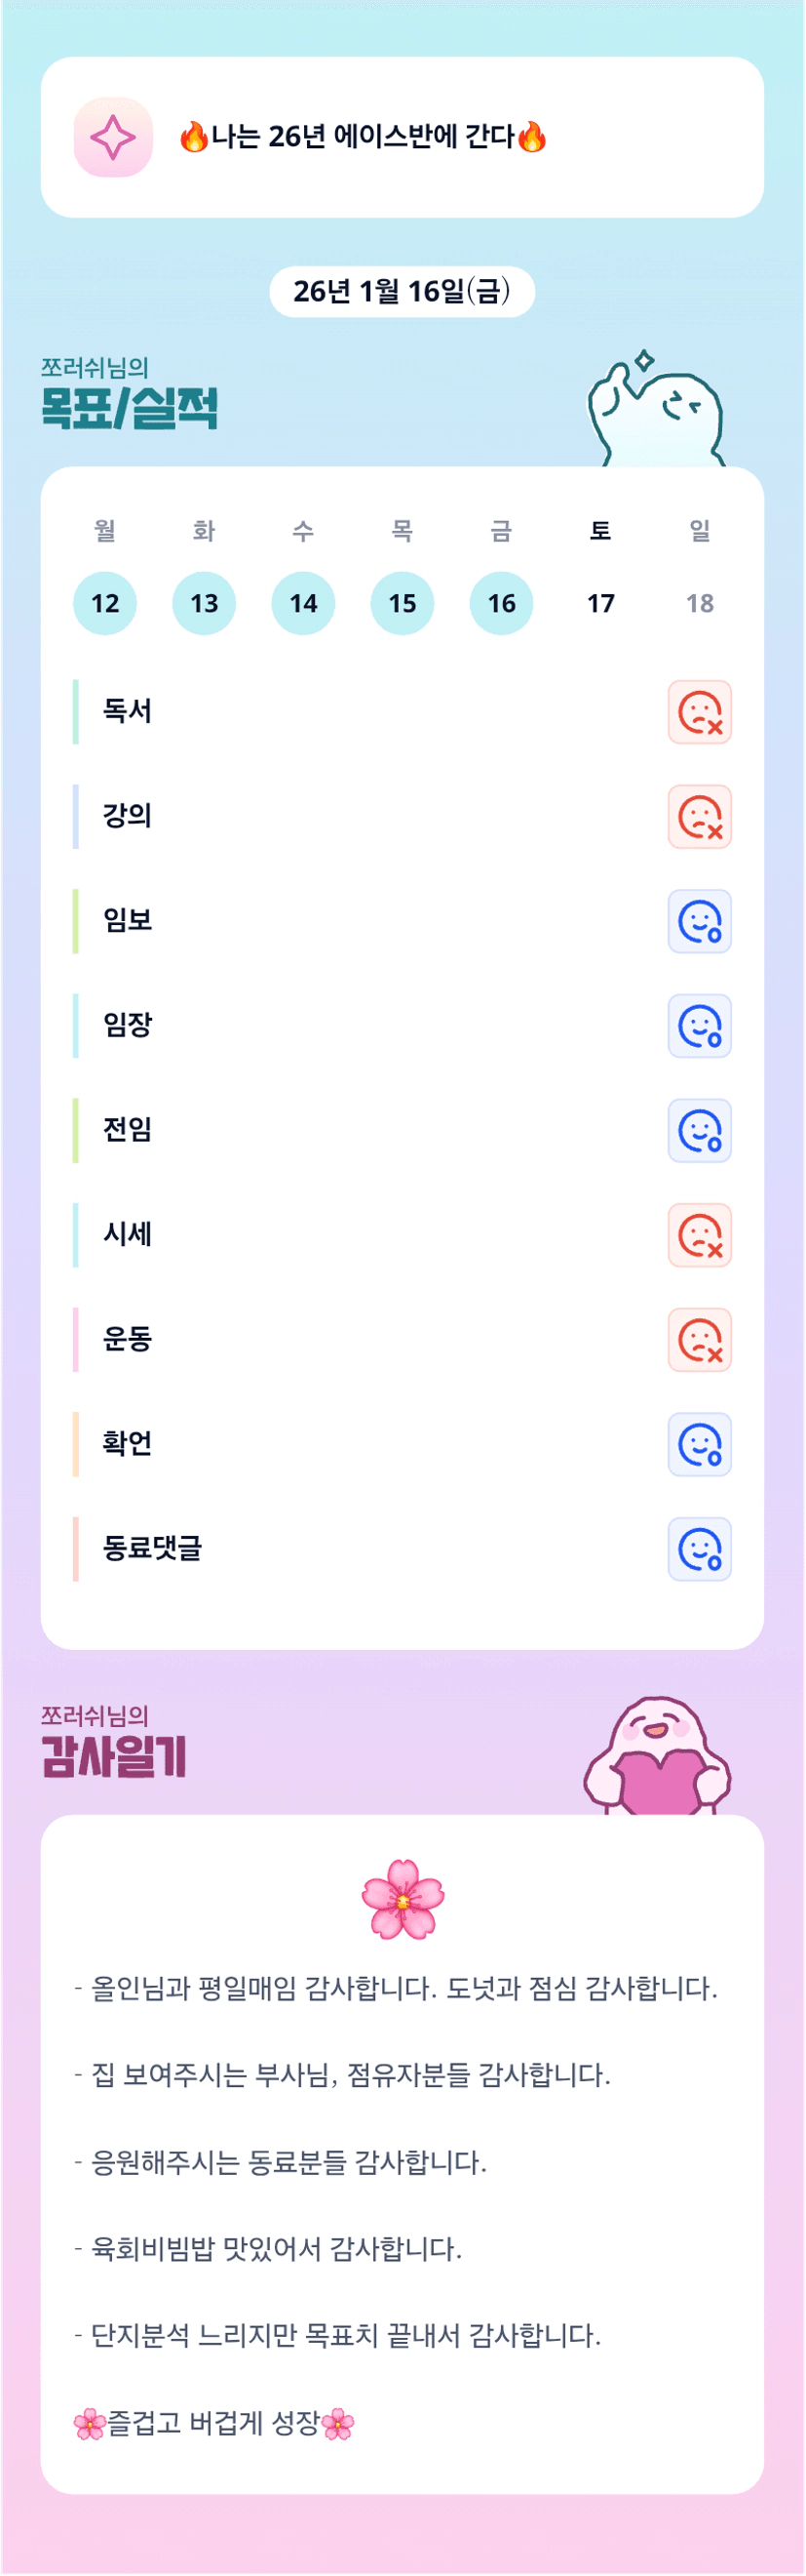Click the pink sparkle star icon

(113, 137)
